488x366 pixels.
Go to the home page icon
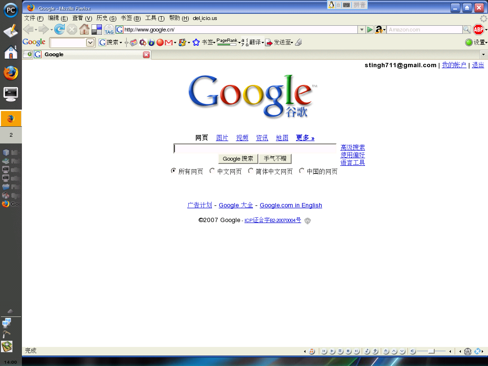[84, 29]
